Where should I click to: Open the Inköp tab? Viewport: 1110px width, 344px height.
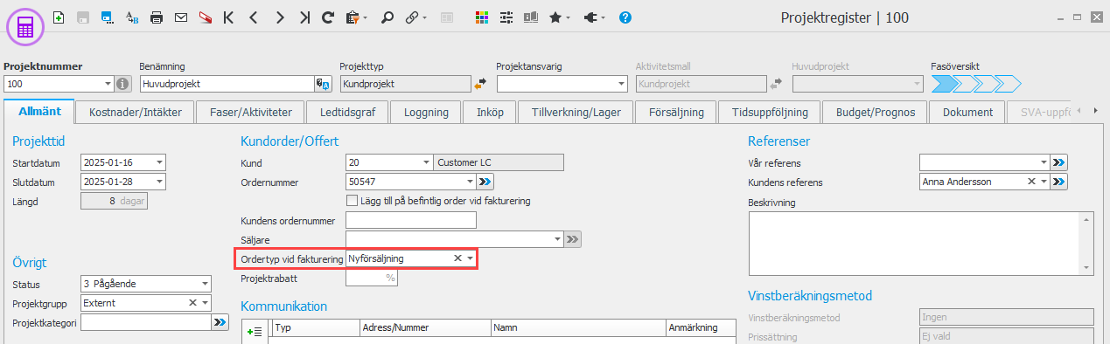(x=490, y=112)
